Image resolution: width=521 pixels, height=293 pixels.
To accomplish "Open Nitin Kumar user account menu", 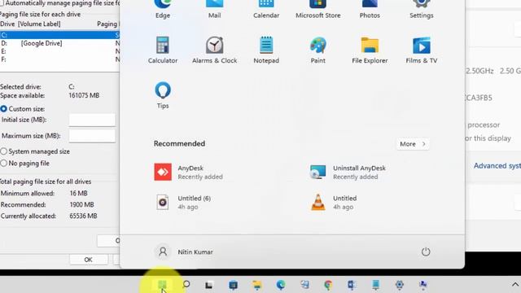I will pyautogui.click(x=185, y=251).
